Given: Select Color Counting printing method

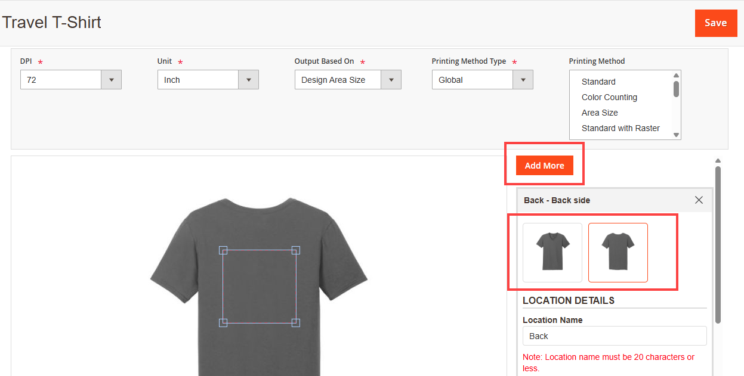Looking at the screenshot, I should point(609,97).
